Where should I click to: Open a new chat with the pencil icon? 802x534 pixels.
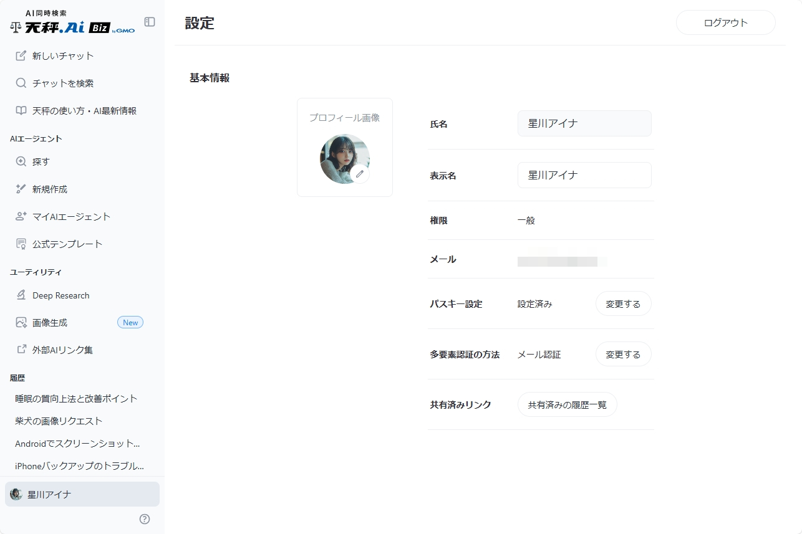tap(22, 55)
